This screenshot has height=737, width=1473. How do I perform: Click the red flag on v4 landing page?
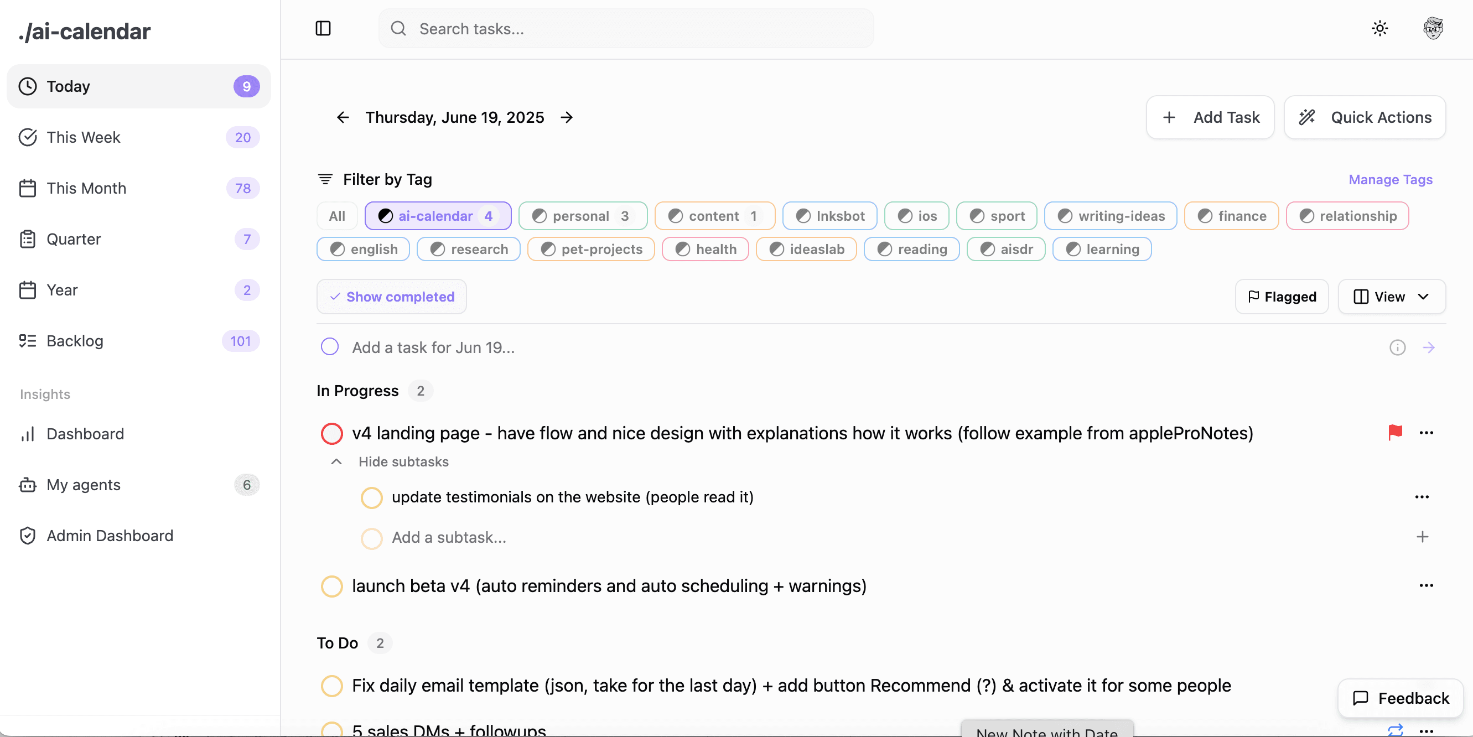(x=1395, y=433)
